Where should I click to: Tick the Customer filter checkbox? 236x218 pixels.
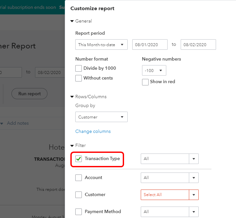[x=79, y=195]
